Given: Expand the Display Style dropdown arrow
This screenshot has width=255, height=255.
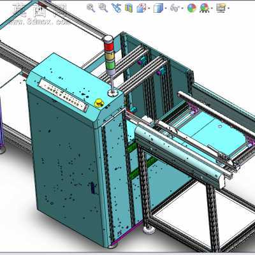Looking at the screenshot, I should pyautogui.click(x=166, y=8).
